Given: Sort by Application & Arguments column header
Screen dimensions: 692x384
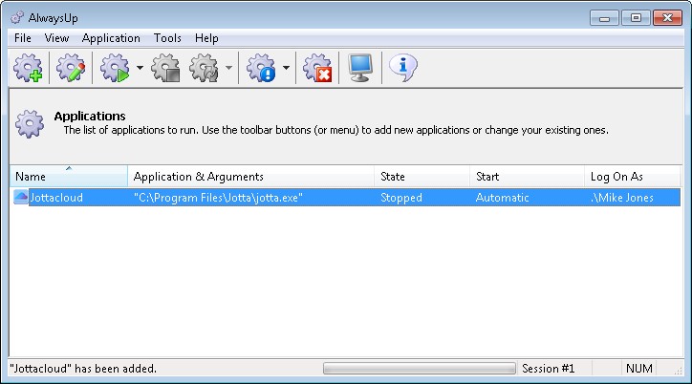Looking at the screenshot, I should [x=251, y=177].
